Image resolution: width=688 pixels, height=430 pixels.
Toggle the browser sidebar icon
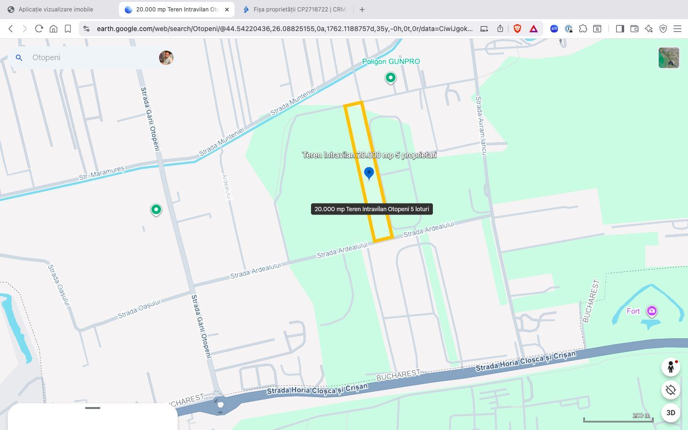tap(620, 29)
